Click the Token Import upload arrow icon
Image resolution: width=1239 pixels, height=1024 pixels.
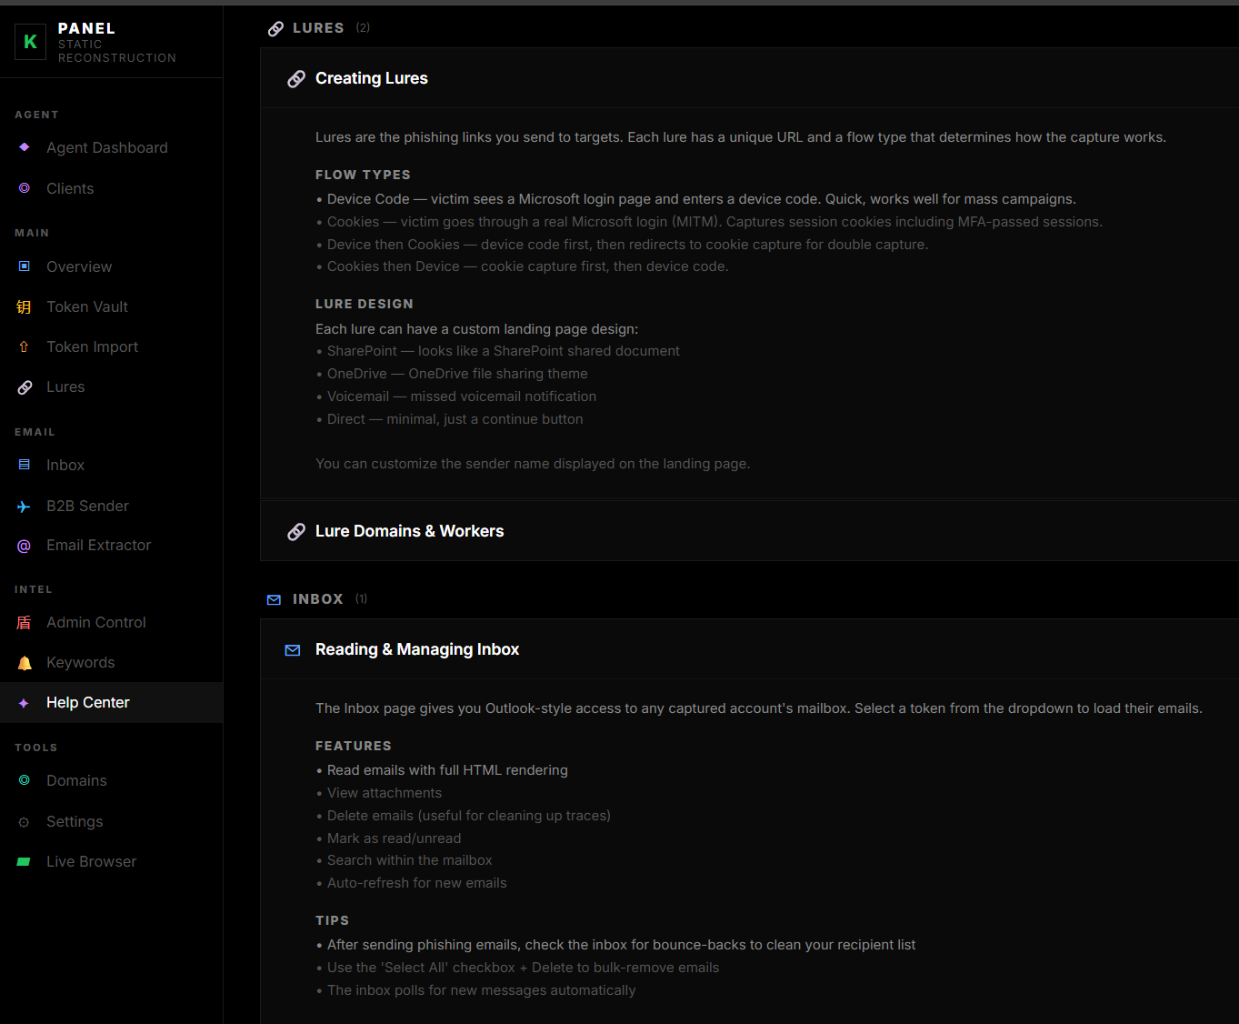[25, 347]
